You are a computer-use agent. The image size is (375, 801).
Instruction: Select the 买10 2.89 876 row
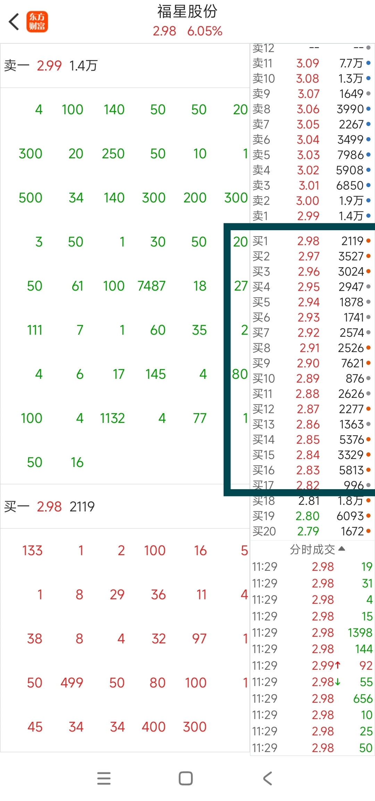click(x=312, y=378)
